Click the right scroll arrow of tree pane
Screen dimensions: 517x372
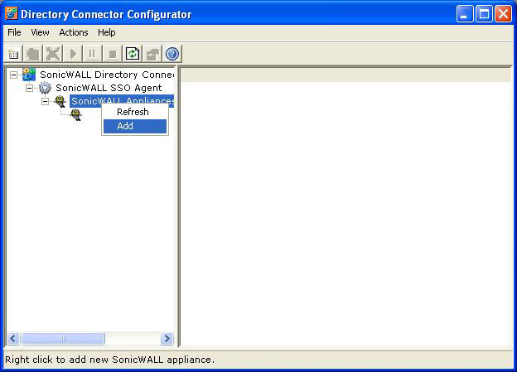pyautogui.click(x=167, y=338)
